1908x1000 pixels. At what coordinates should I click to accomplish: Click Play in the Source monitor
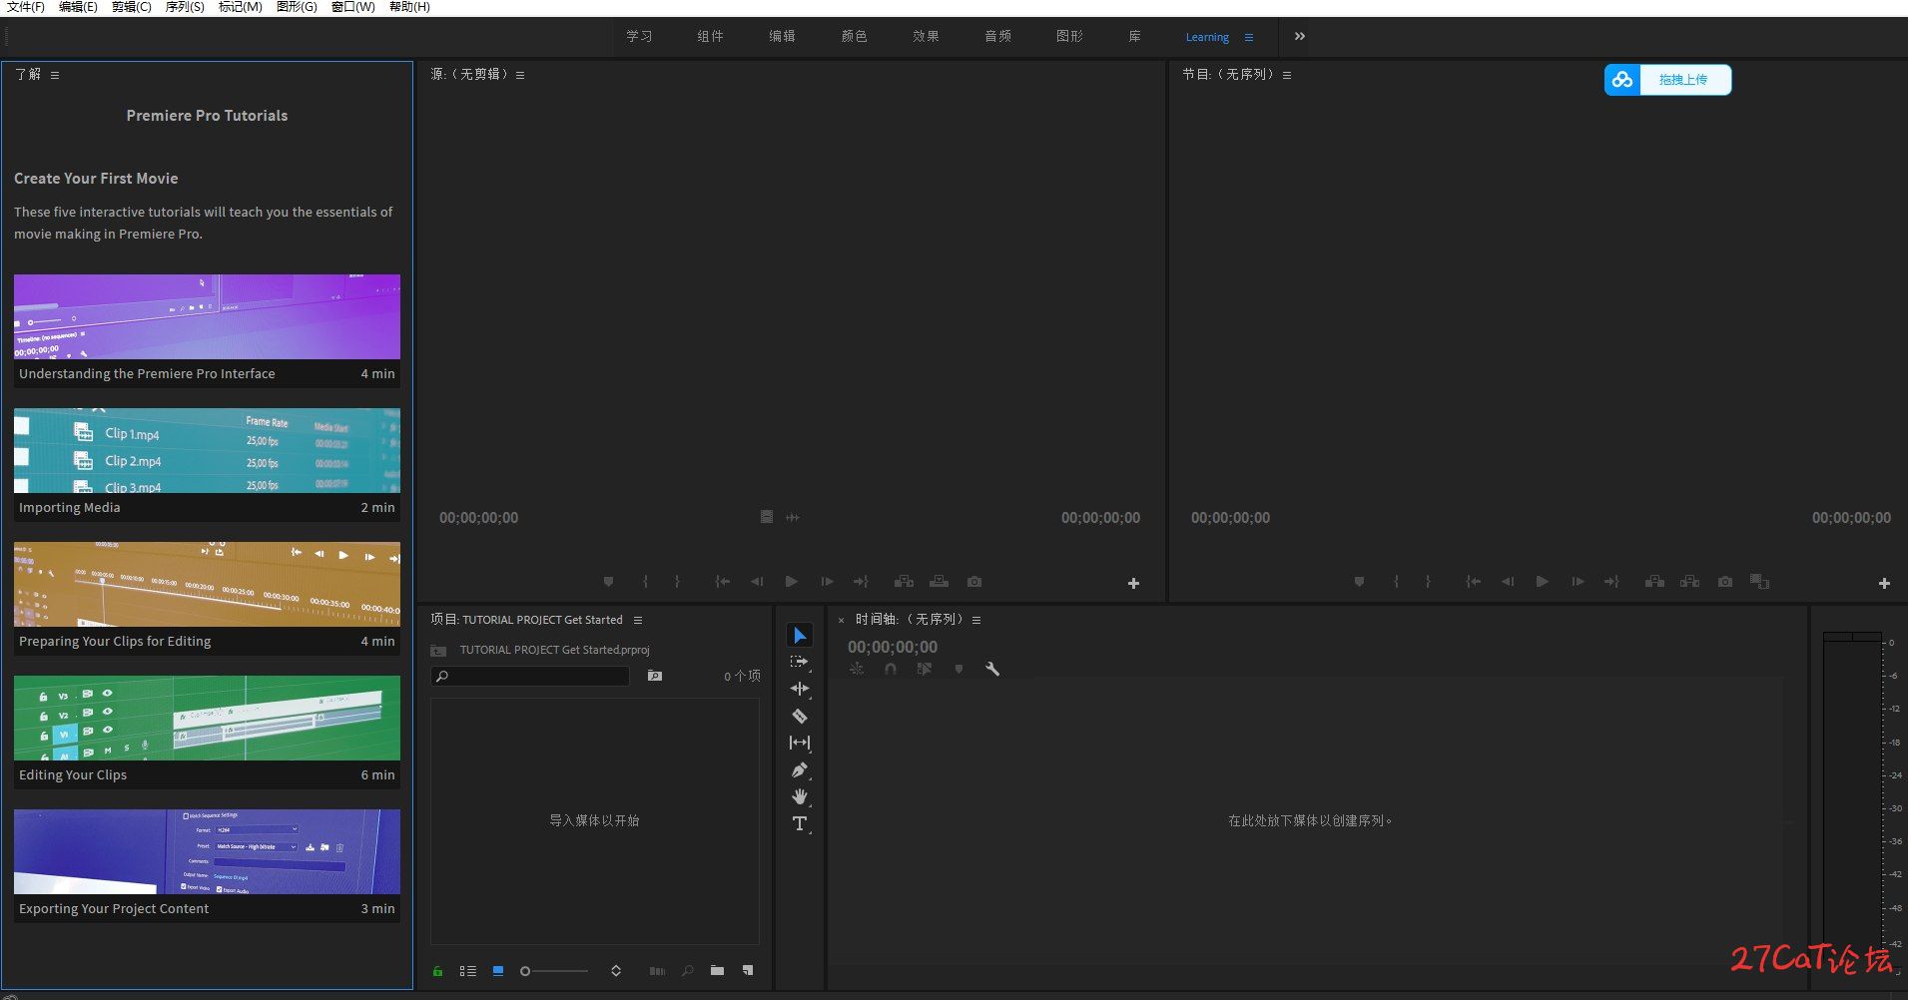point(792,582)
